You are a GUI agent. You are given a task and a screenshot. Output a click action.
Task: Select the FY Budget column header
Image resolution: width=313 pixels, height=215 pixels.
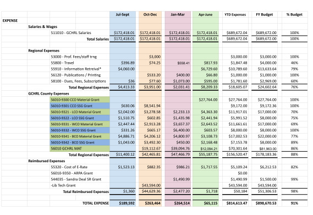(264, 15)
